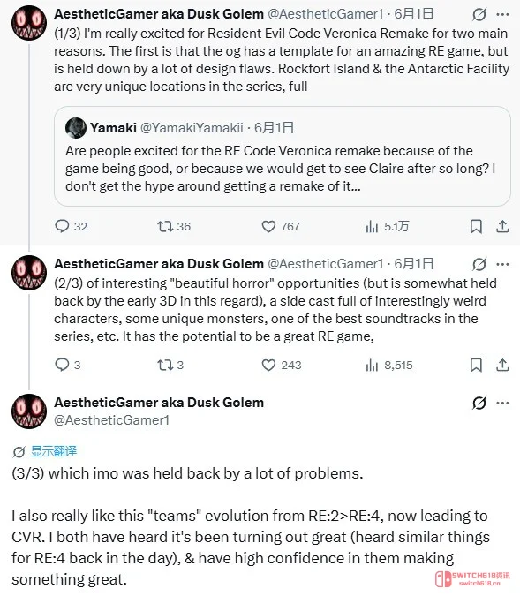The height and width of the screenshot is (596, 520).
Task: Reply to the (2/3) tweet with 3 comments
Action: pos(62,365)
